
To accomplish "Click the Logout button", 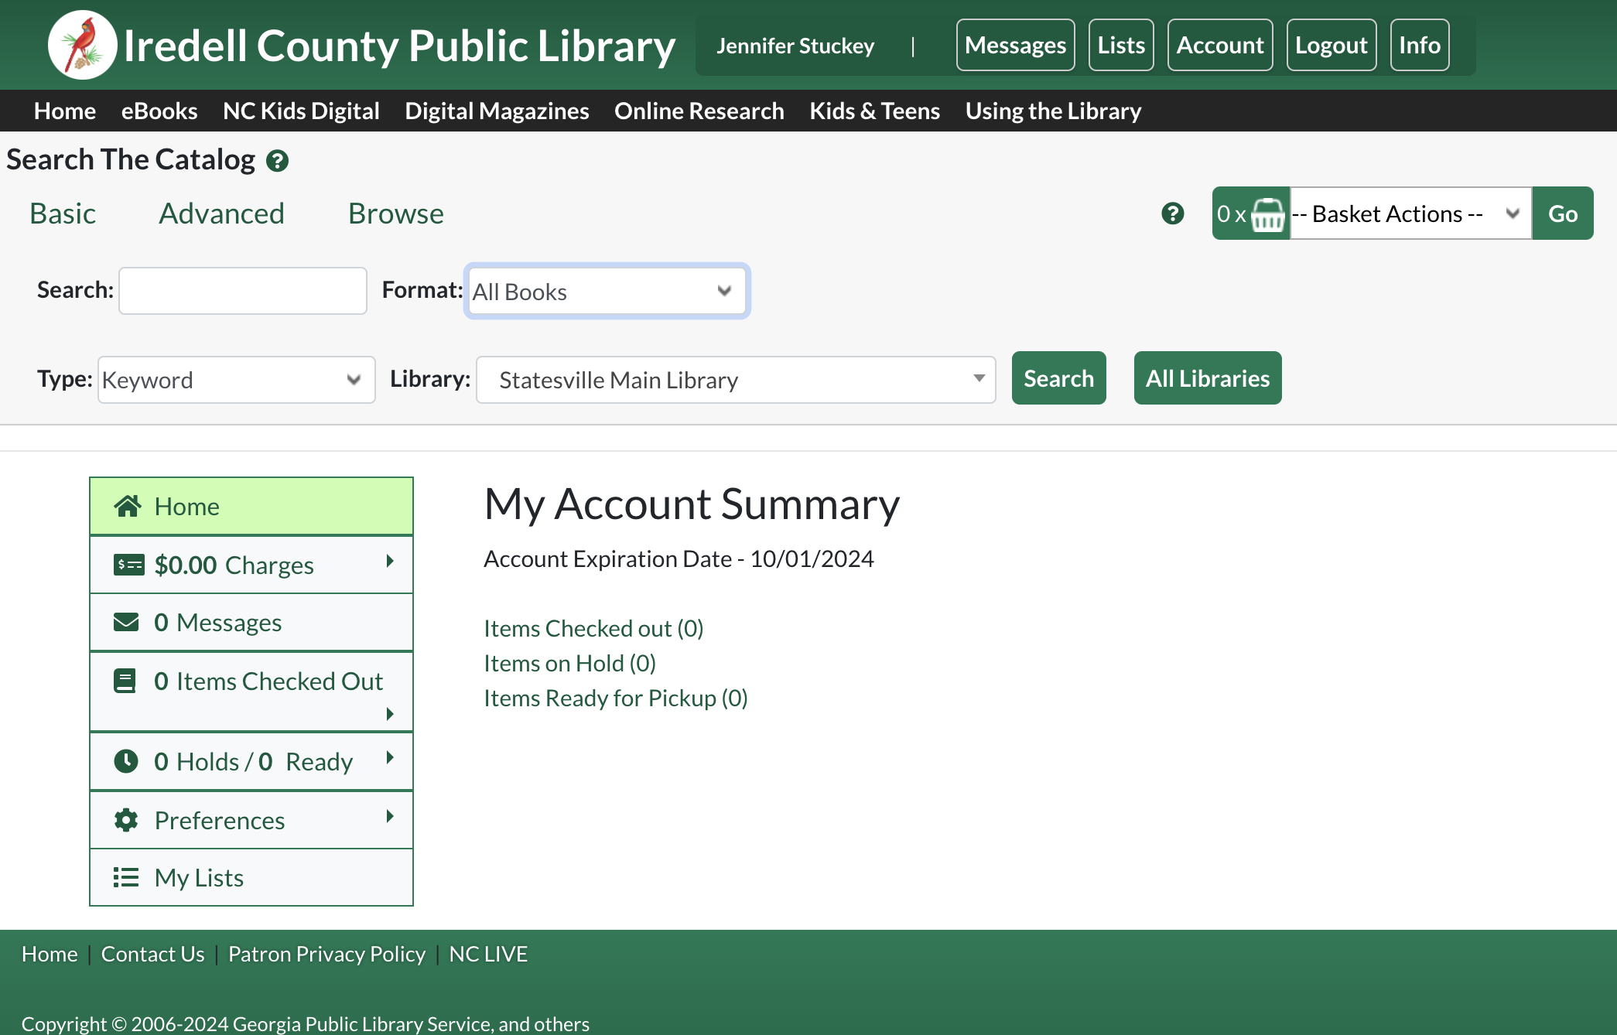I will (x=1332, y=45).
